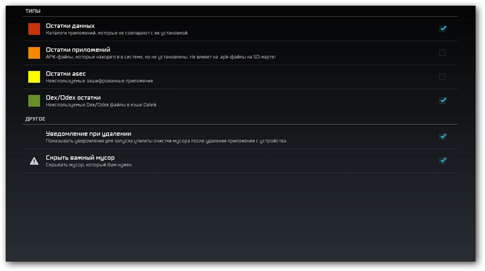The image size is (485, 271).
Task: Tap the Скрыть важный мусор title
Action: pyautogui.click(x=80, y=158)
